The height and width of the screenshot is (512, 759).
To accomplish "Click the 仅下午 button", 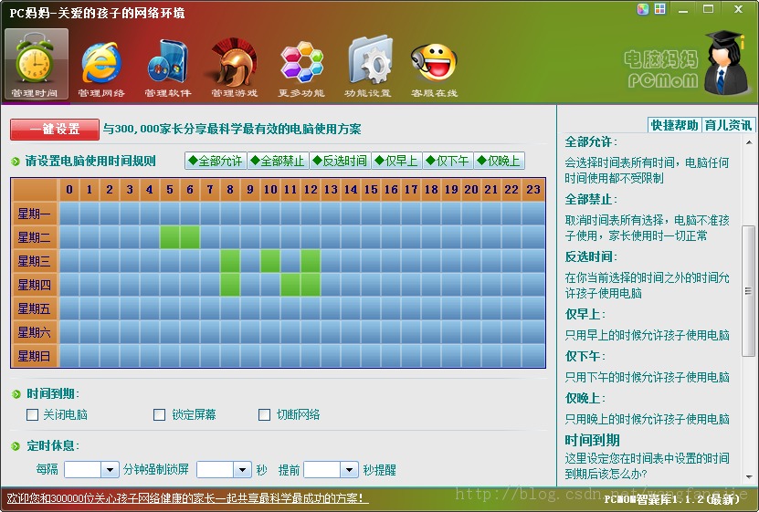I will tap(448, 161).
